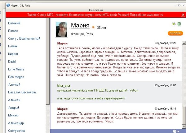Open chat with Кирилл
The width and height of the screenshot is (186, 133).
[14, 54]
